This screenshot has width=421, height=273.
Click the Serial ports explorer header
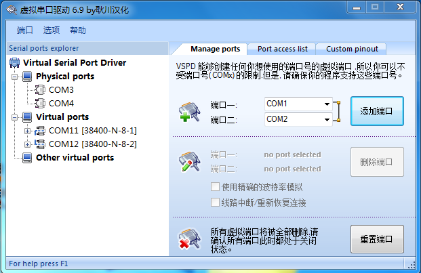coord(87,48)
